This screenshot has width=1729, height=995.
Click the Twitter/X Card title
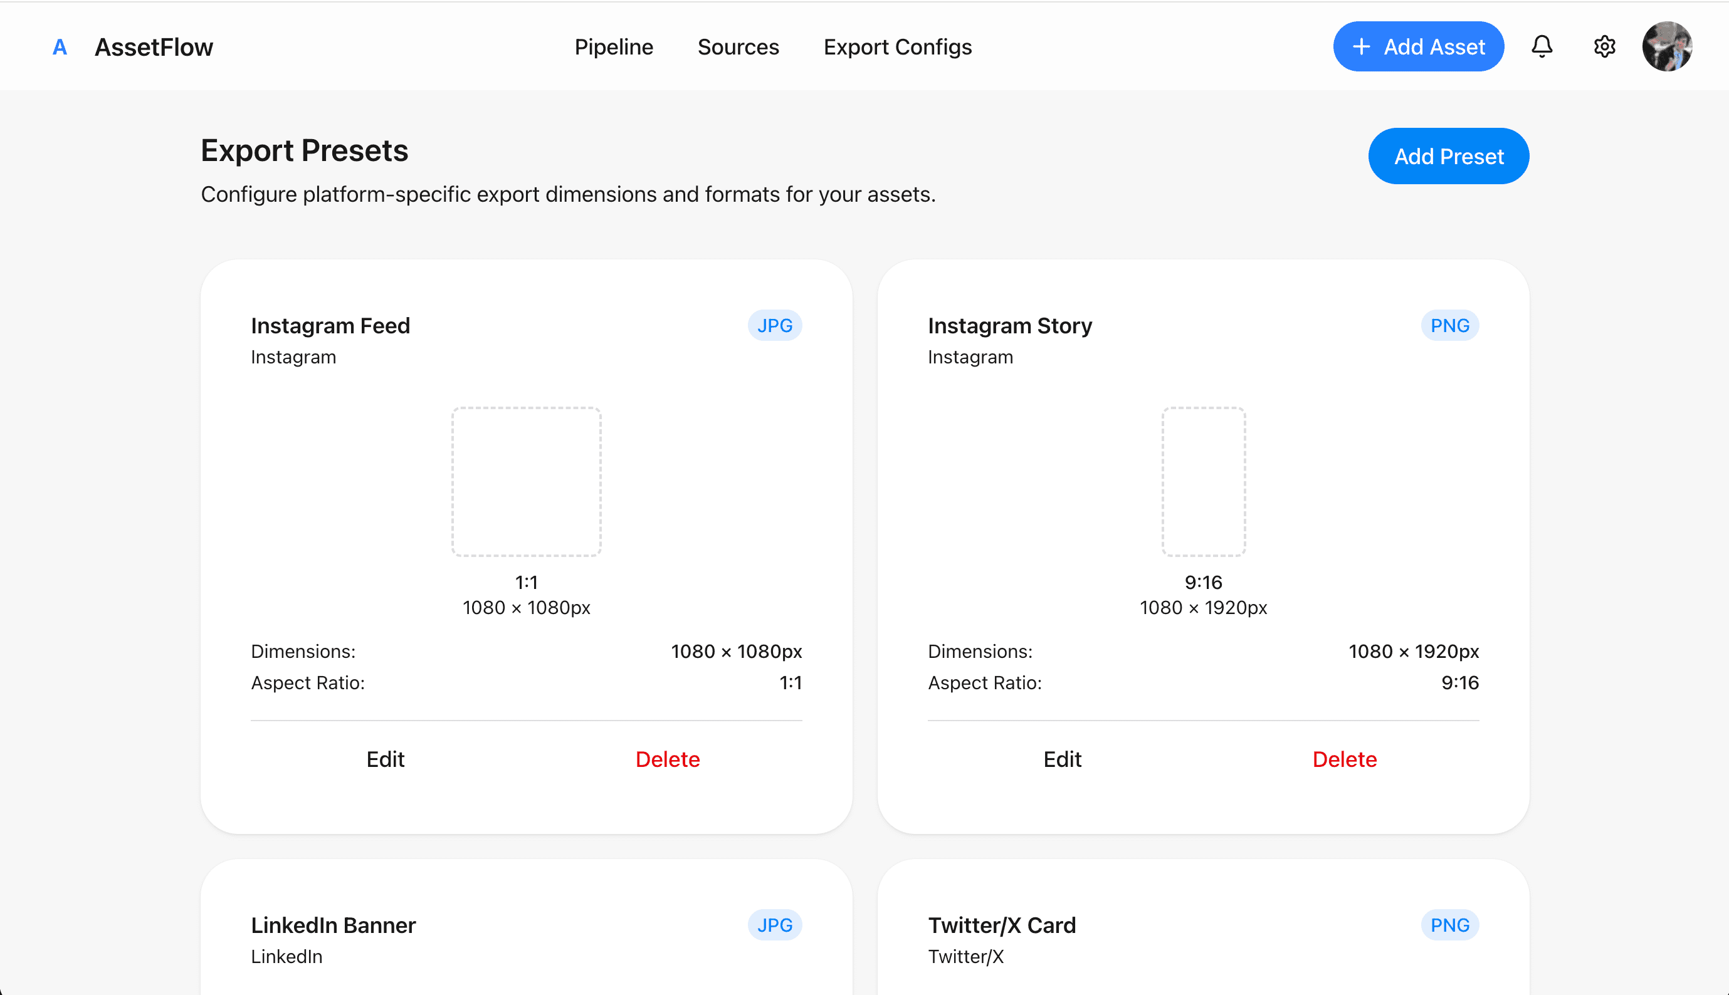point(1002,925)
